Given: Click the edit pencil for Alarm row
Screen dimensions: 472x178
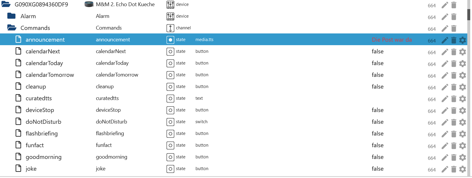Looking at the screenshot, I should (x=445, y=17).
